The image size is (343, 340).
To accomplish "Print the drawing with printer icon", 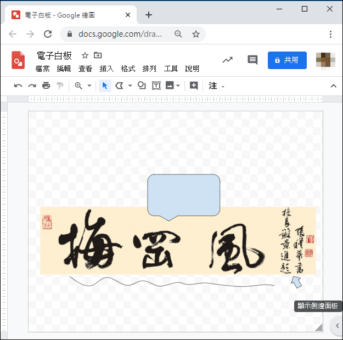I will coord(46,86).
